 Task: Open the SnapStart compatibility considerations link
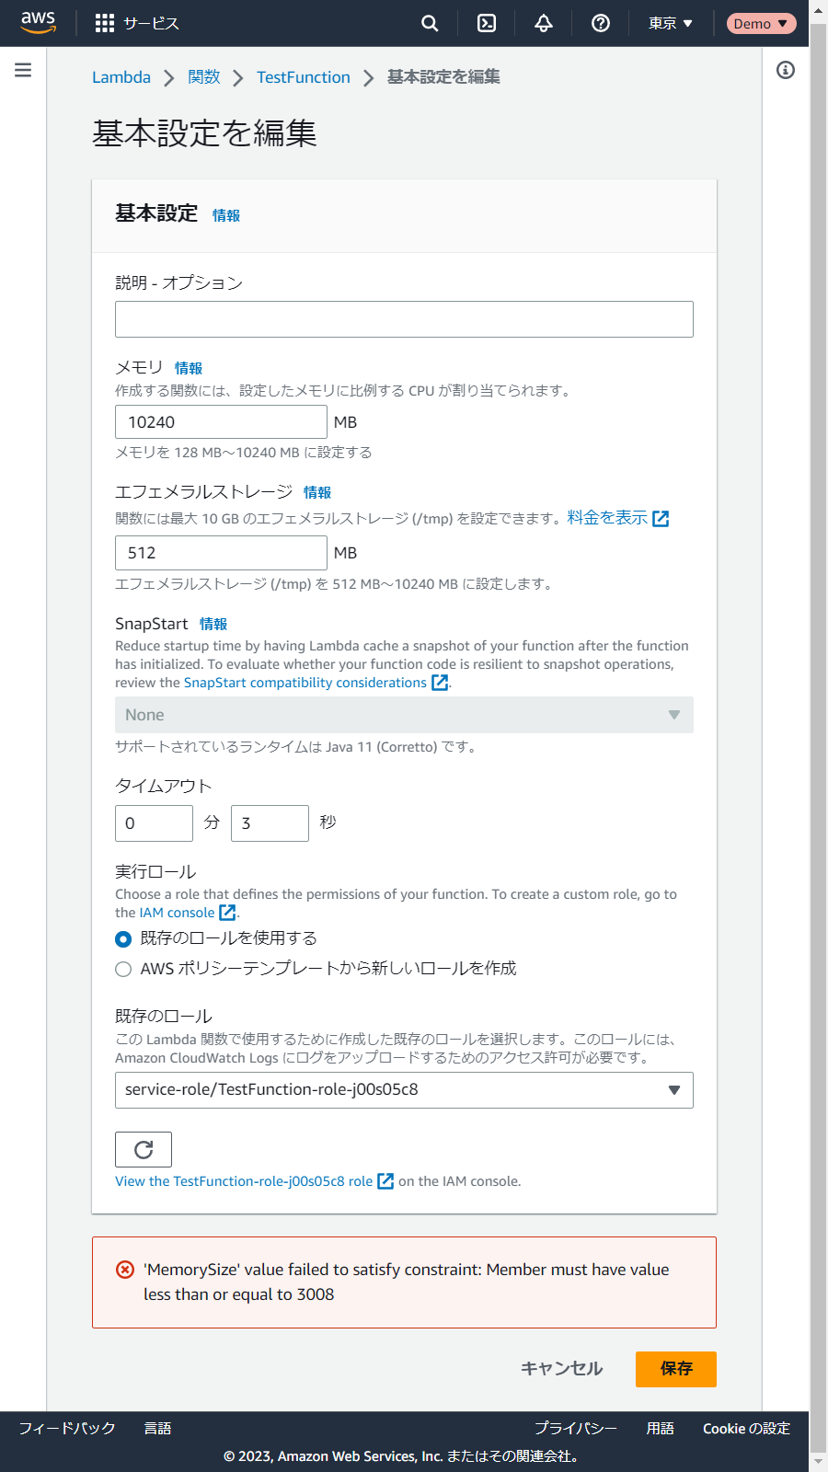pos(305,683)
